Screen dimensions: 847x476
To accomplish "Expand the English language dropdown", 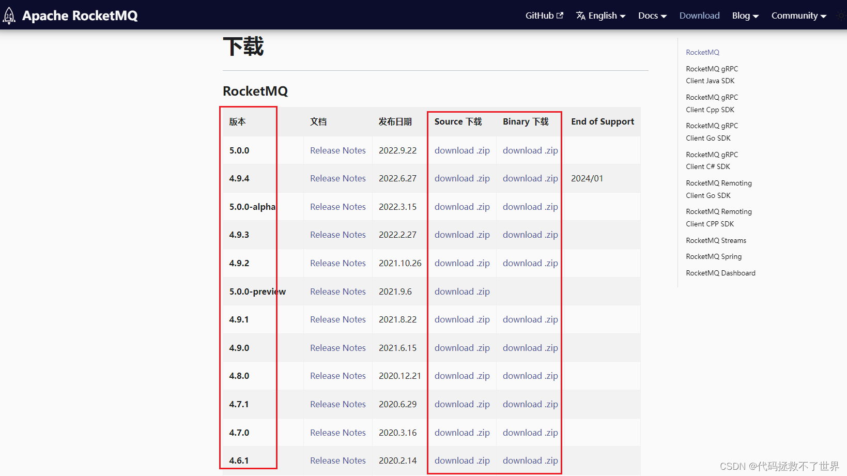I will coord(601,16).
